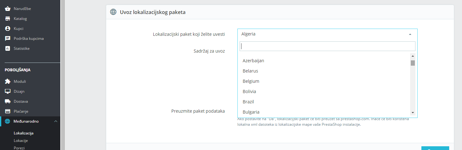Choose Brazil in the localization list
The width and height of the screenshot is (462, 150).
[248, 102]
